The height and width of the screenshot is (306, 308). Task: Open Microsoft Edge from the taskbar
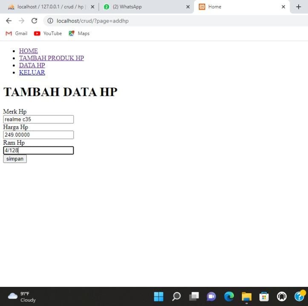coord(229,296)
